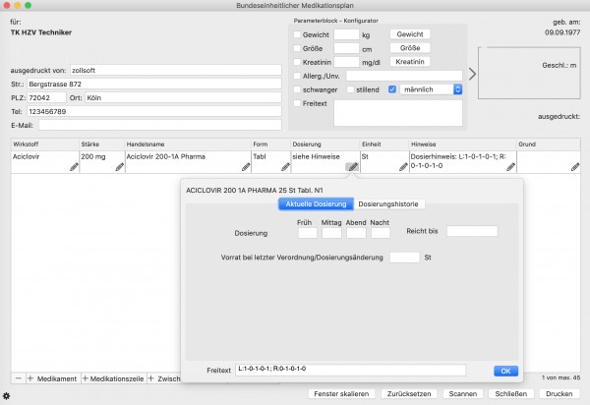Image resolution: width=590 pixels, height=405 pixels.
Task: Open Hinweise editor with pencil icon
Action: tap(510, 167)
